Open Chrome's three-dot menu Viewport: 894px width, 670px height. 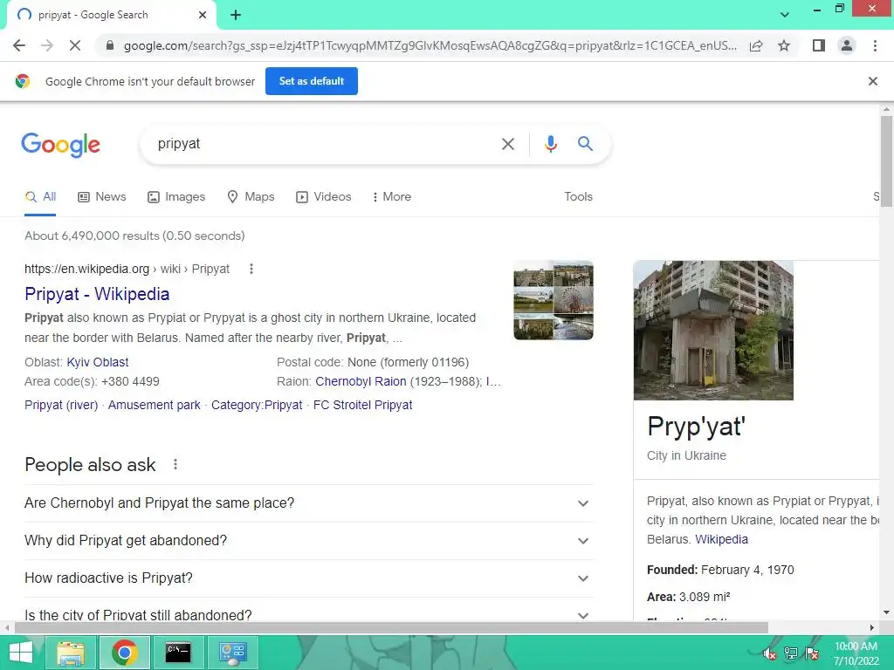(x=875, y=45)
